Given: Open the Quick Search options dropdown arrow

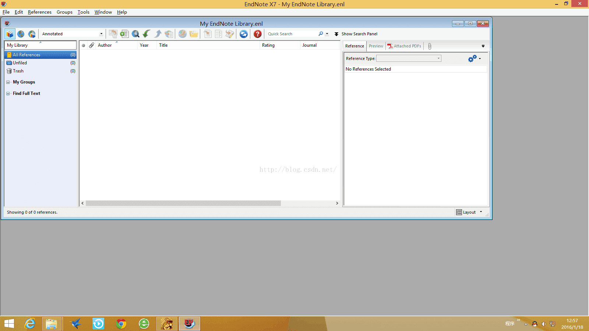Looking at the screenshot, I should 327,34.
